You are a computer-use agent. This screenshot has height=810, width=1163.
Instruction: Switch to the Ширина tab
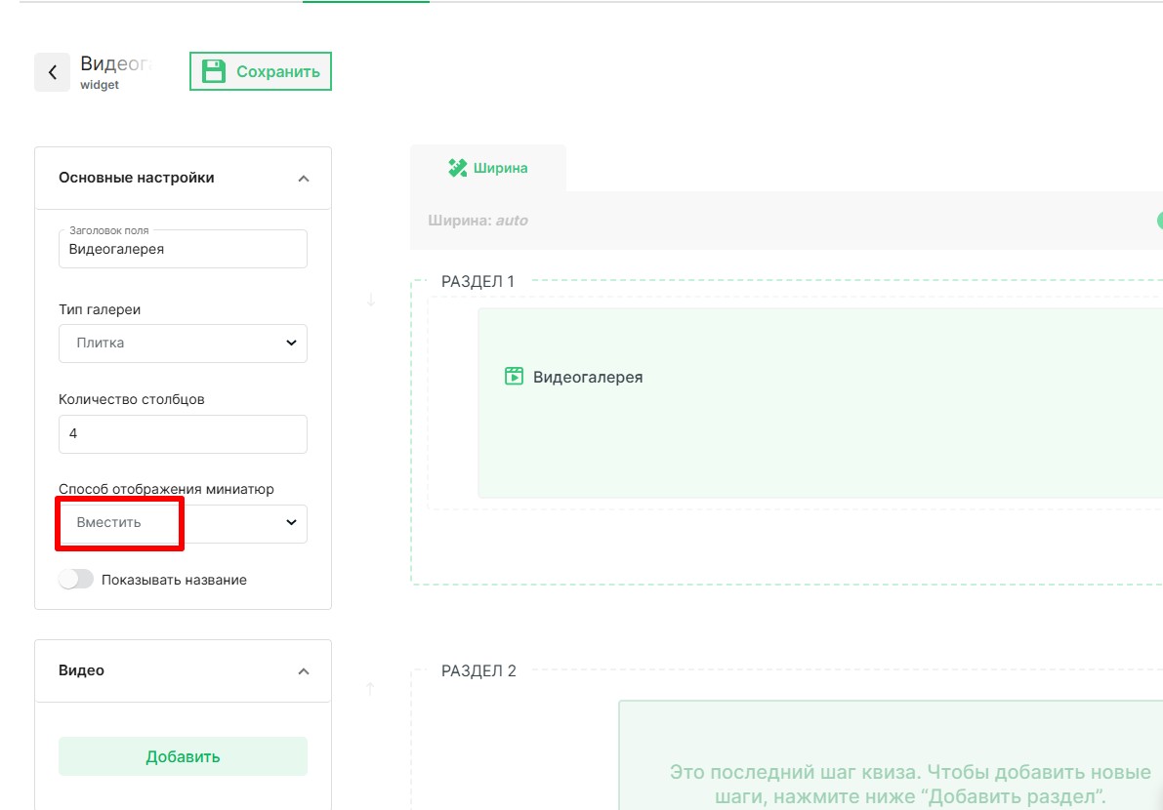[x=488, y=168]
